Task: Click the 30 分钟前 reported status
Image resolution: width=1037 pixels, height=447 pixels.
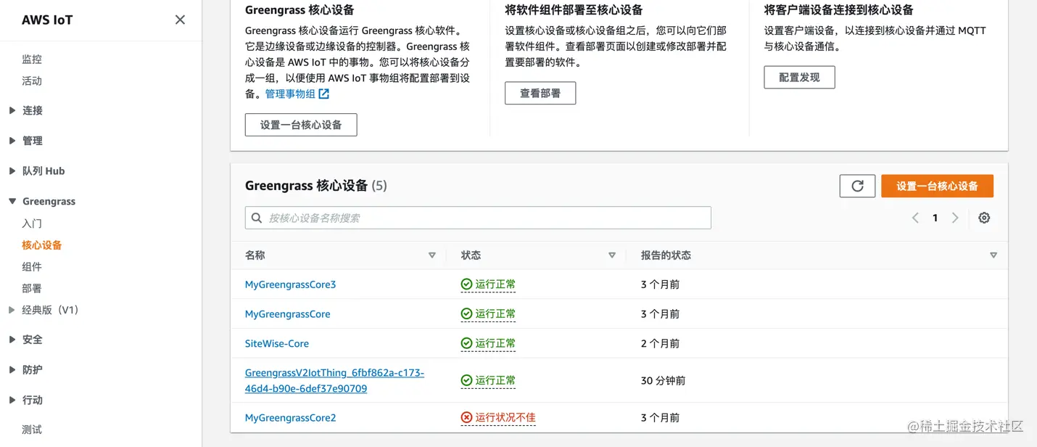Action: point(663,380)
